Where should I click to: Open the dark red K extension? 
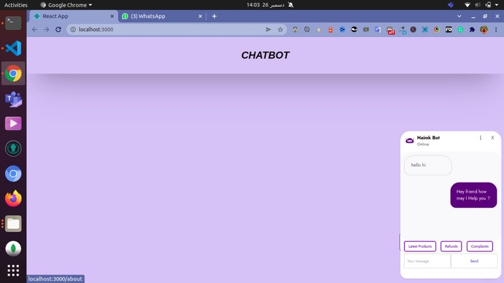click(413, 29)
